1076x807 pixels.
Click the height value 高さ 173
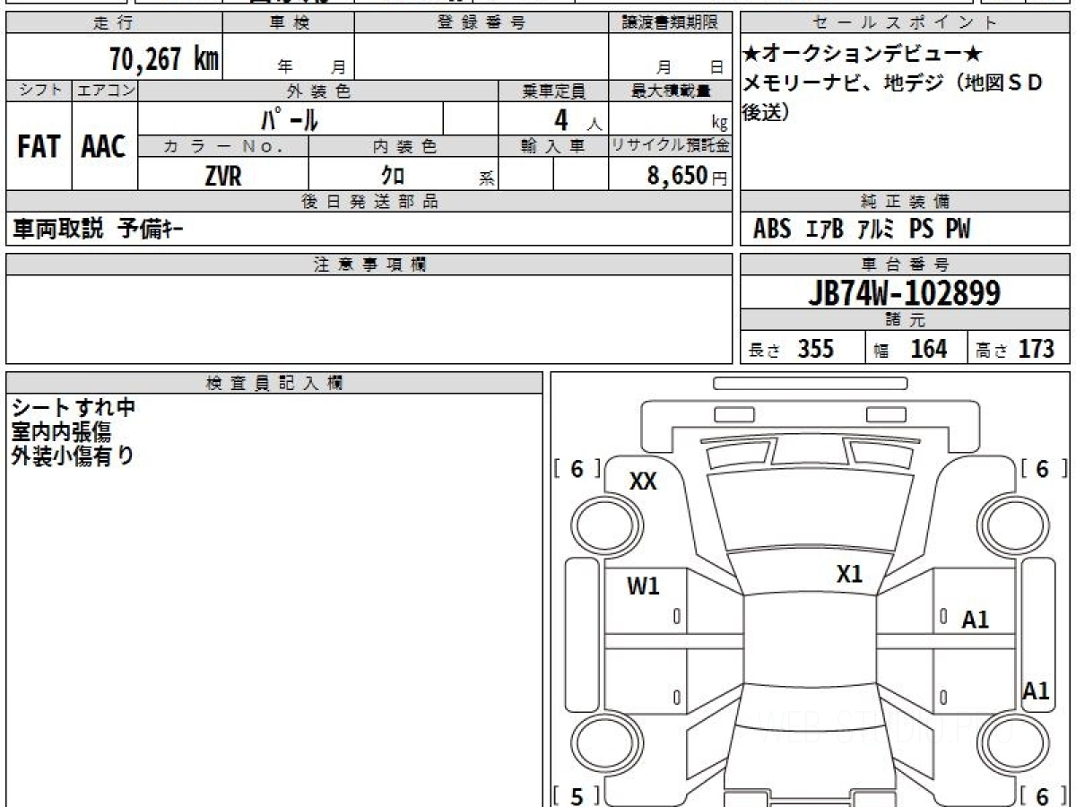tap(1015, 349)
